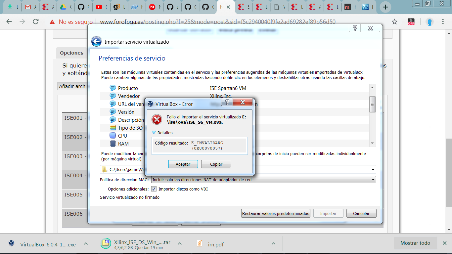Click the red error icon in dialog
The height and width of the screenshot is (254, 452).
157,119
